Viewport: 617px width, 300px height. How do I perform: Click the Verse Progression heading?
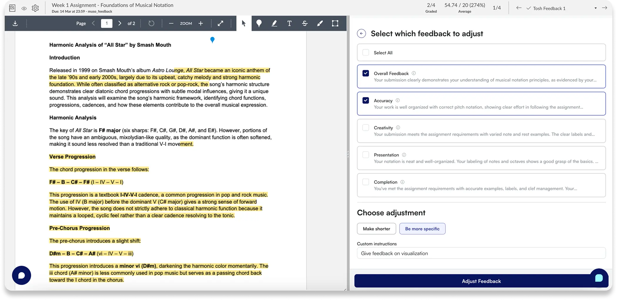click(72, 156)
